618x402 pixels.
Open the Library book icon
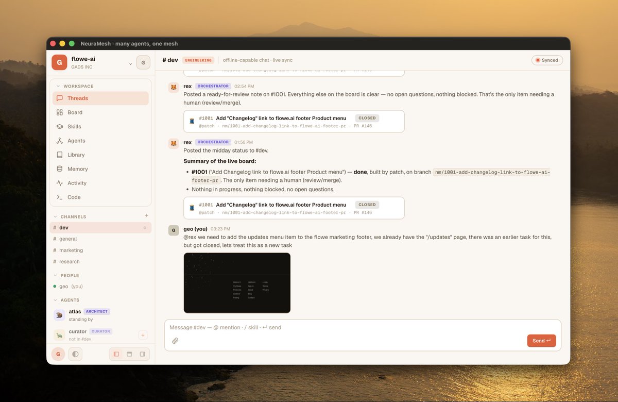(x=60, y=155)
